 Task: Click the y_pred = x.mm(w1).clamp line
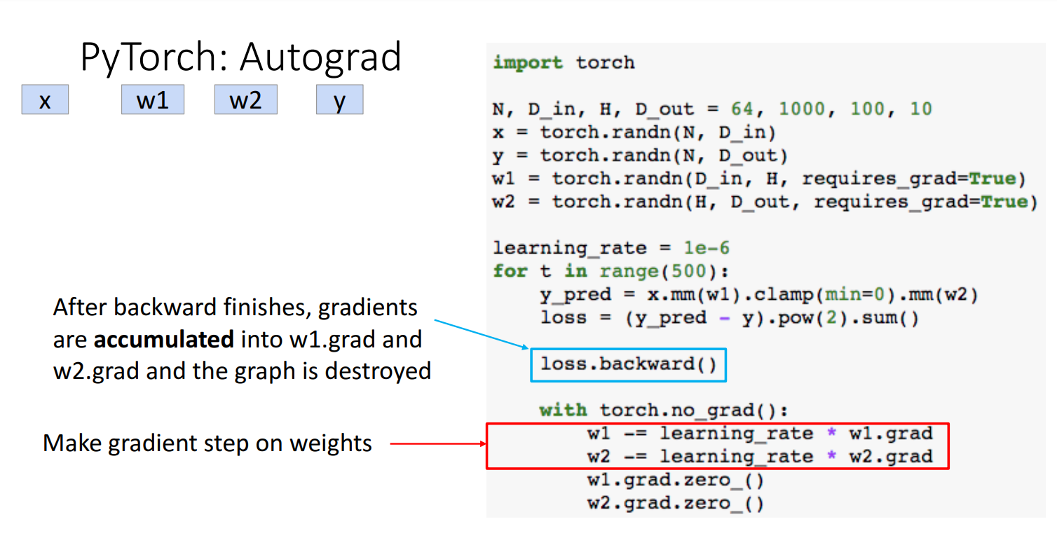click(x=758, y=294)
